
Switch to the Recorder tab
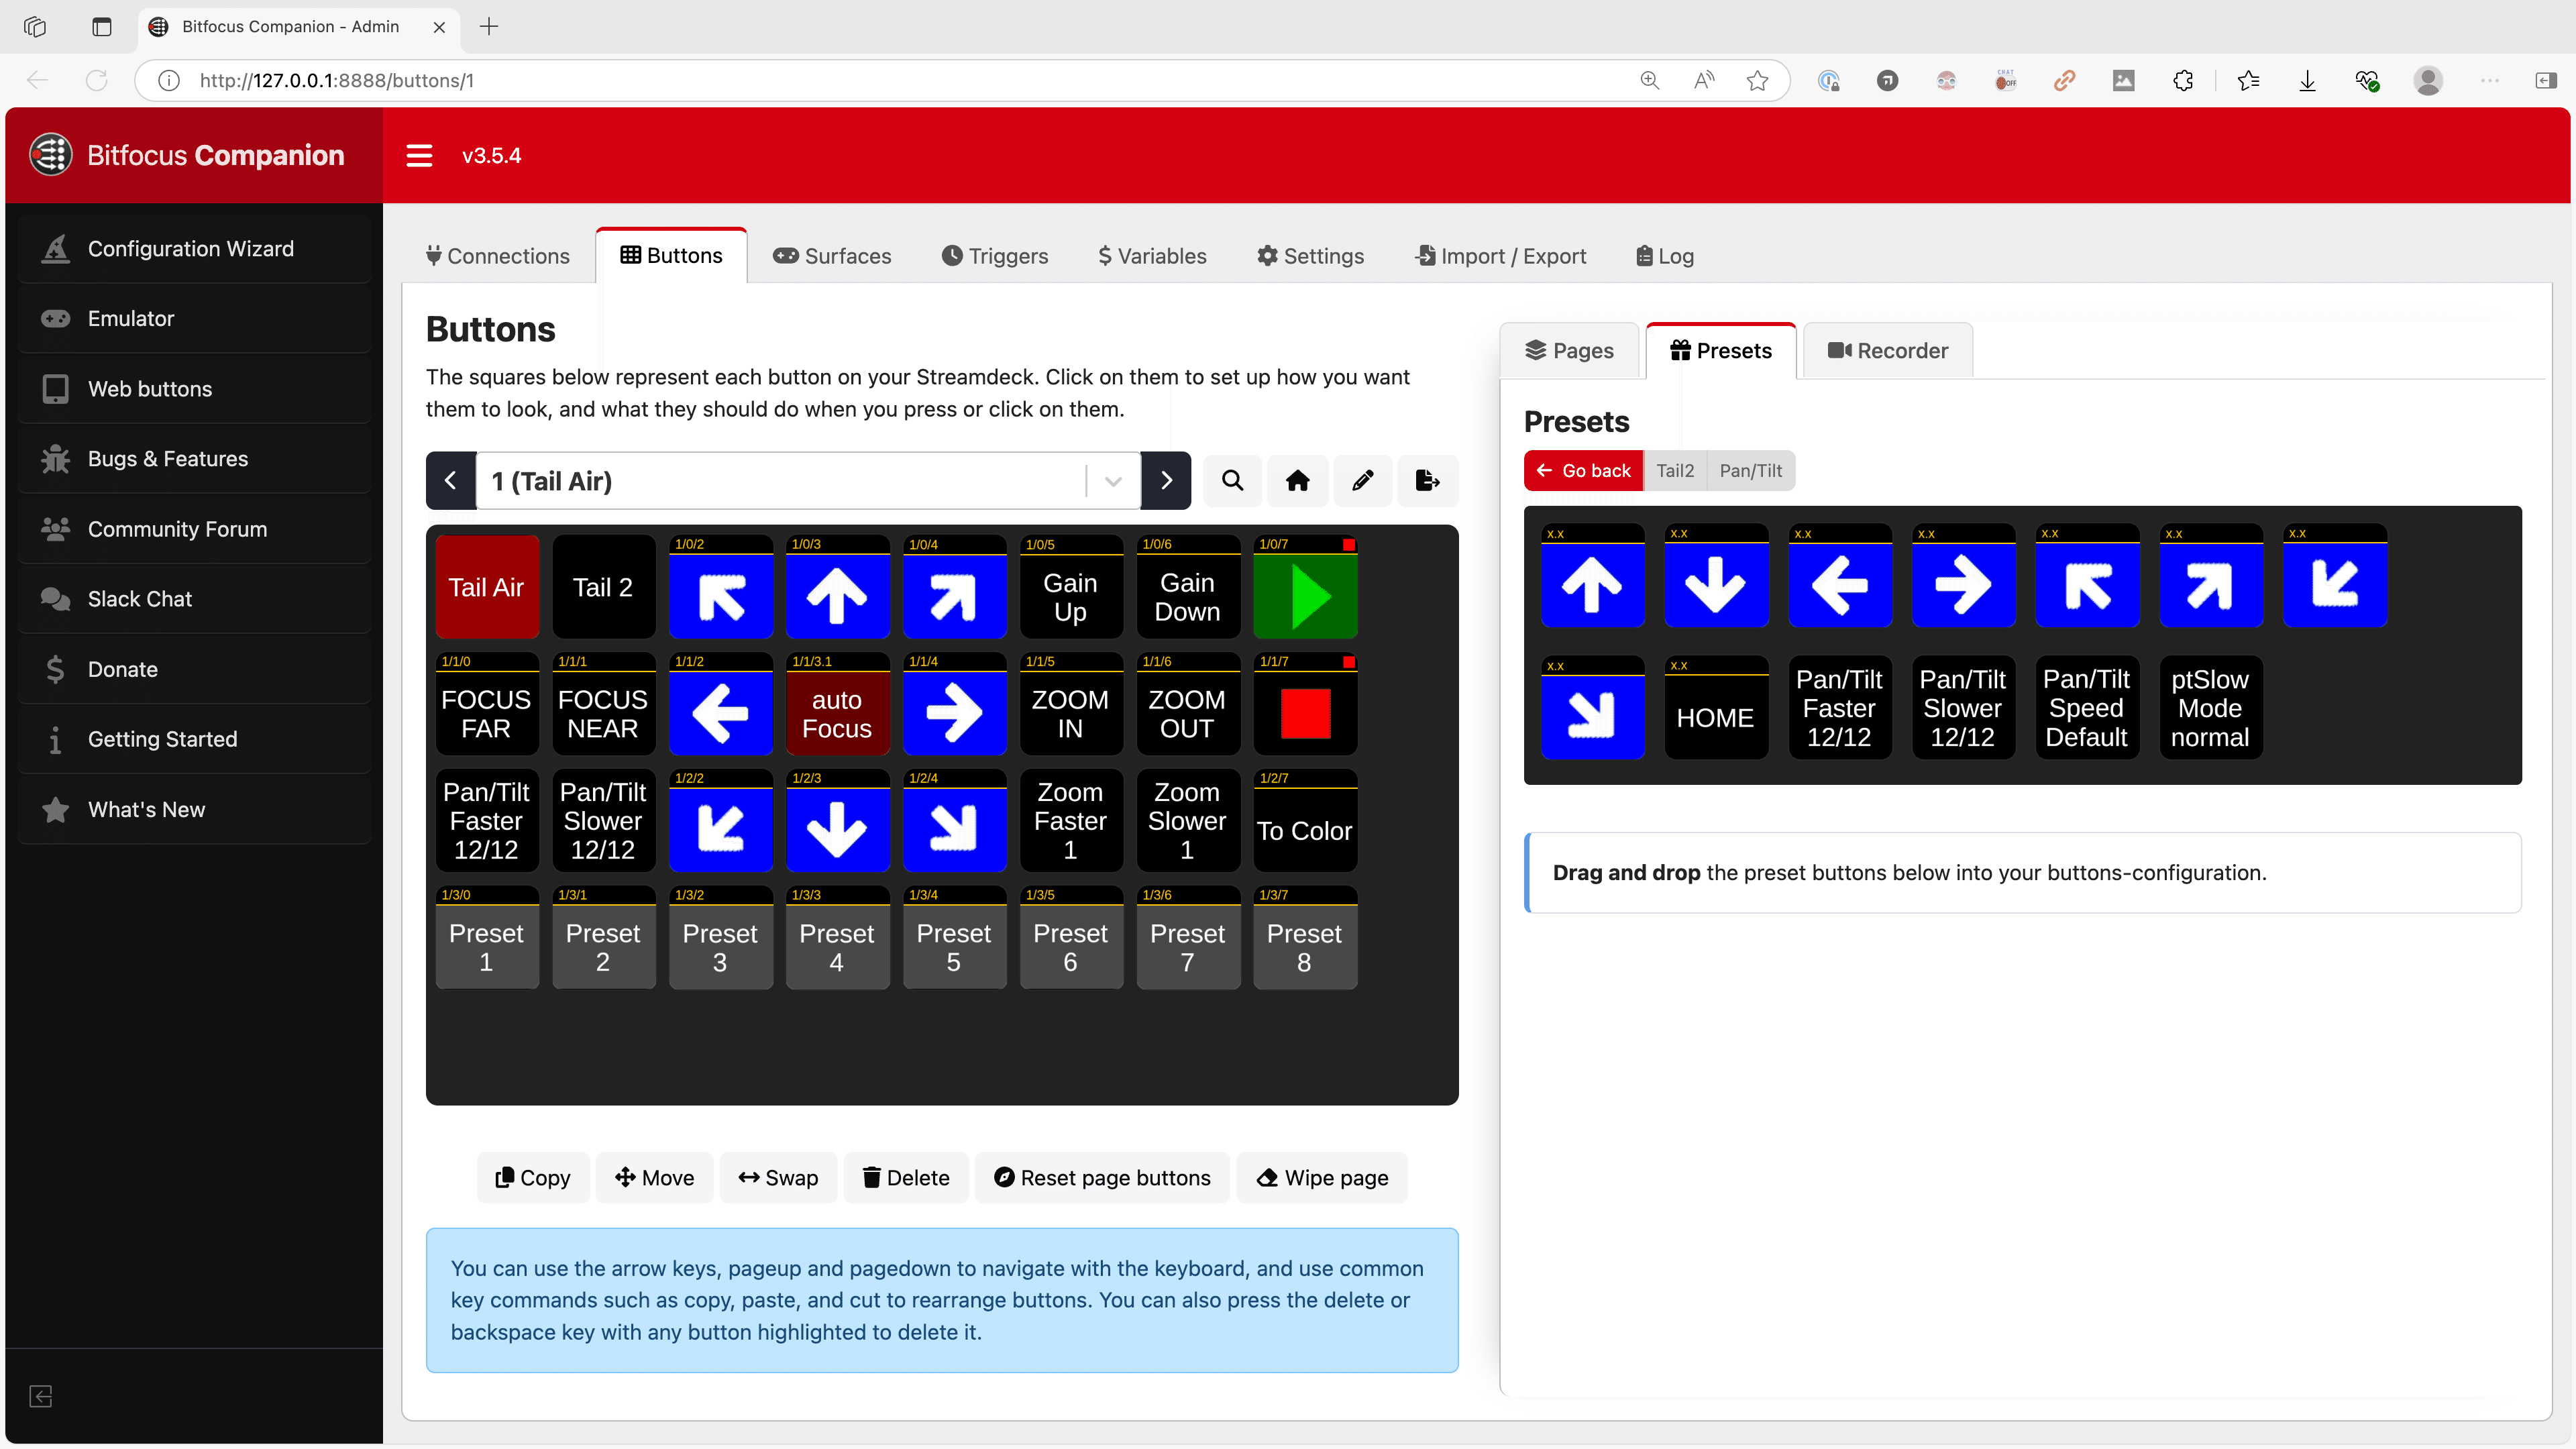1887,350
